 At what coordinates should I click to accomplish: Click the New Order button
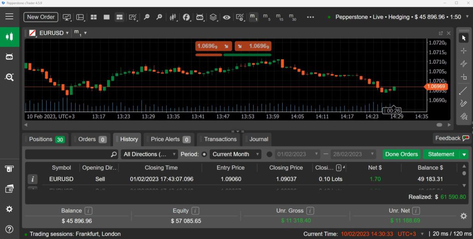click(x=41, y=17)
